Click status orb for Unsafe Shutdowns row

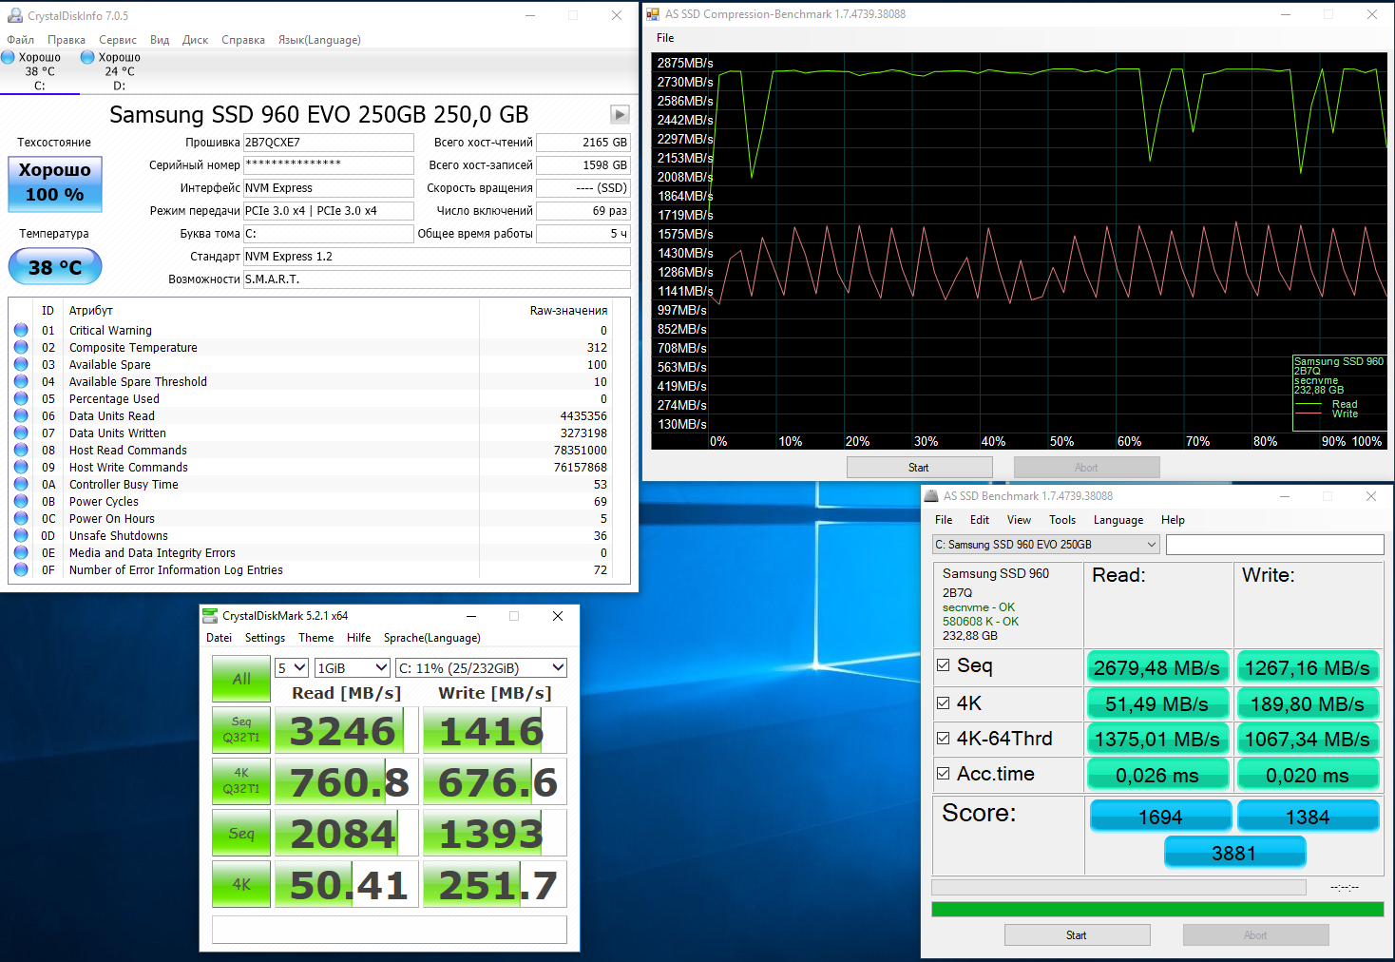point(21,535)
